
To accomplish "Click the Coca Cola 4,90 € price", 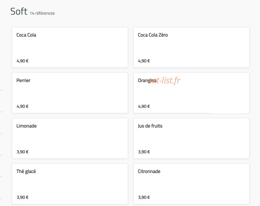I will coord(22,61).
